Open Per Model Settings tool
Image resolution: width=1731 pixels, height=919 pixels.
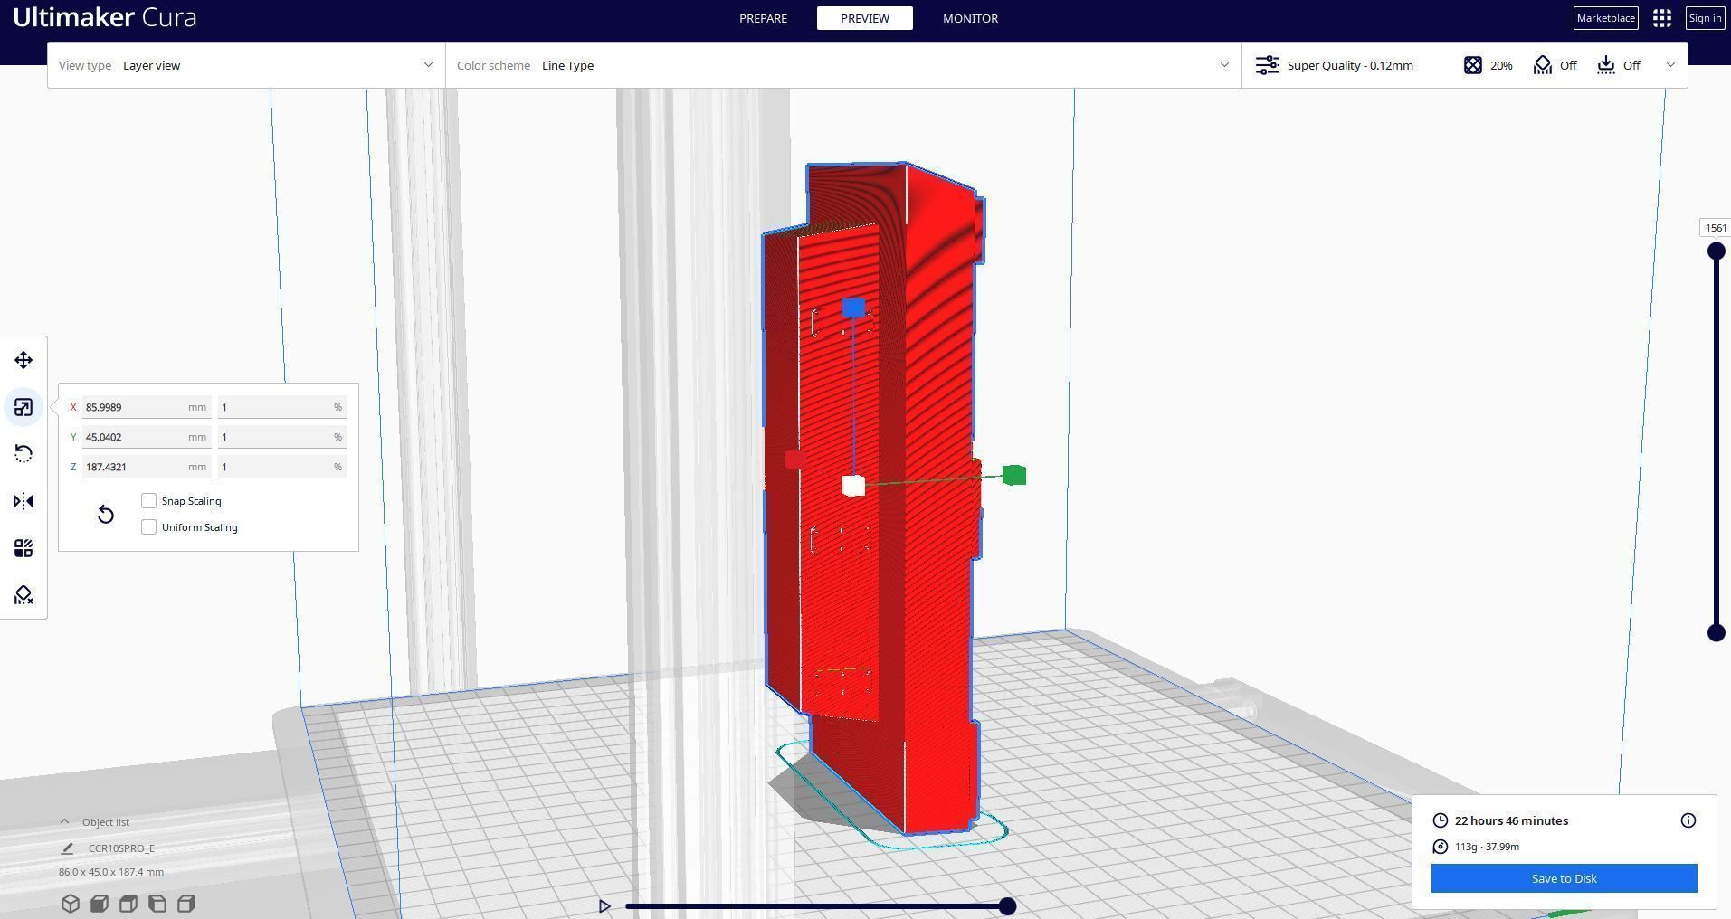click(24, 548)
